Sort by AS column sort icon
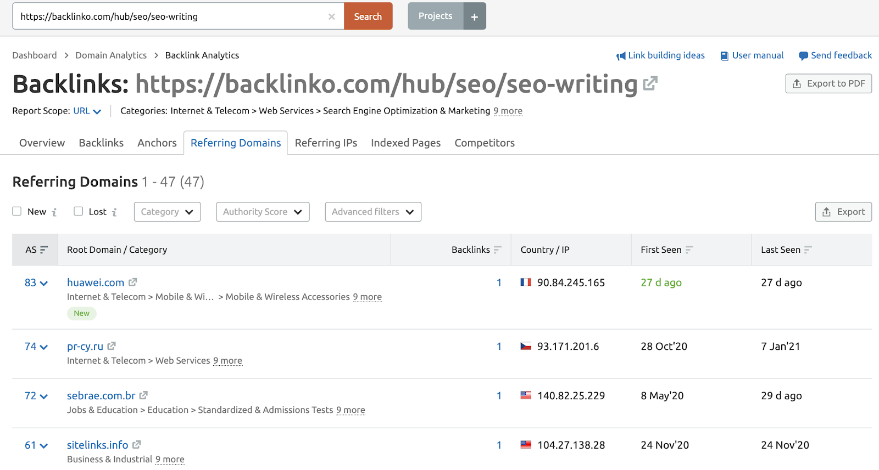 44,250
